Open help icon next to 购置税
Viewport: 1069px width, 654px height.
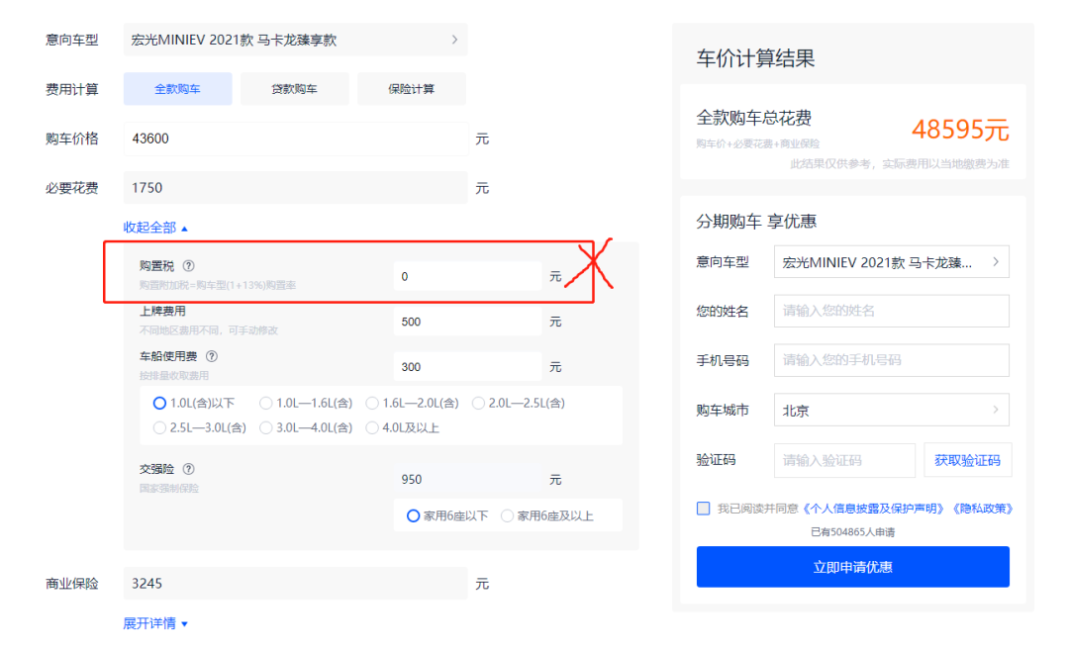pos(189,266)
